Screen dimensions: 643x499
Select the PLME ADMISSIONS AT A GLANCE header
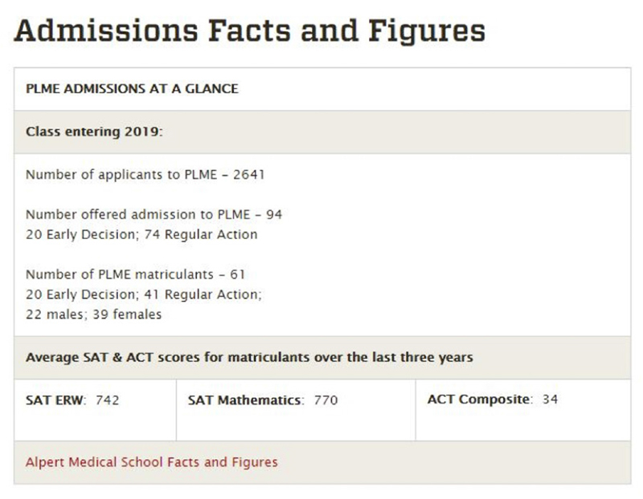[x=132, y=89]
